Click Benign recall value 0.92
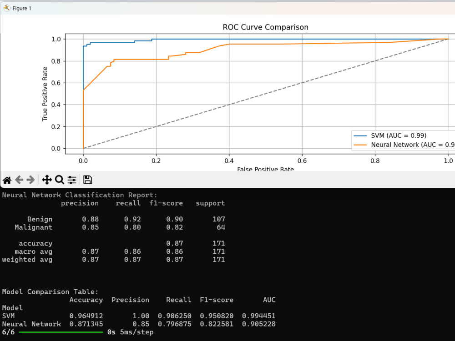This screenshot has width=455, height=341. point(132,219)
